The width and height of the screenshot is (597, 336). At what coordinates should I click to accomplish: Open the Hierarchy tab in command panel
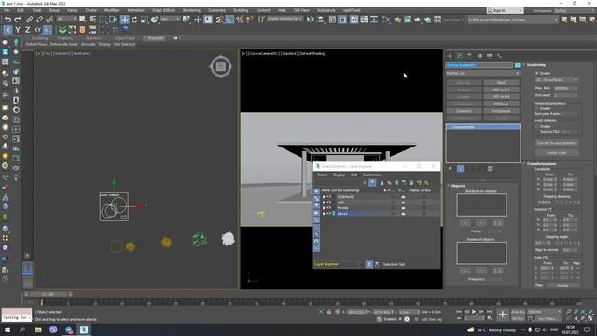pyautogui.click(x=469, y=56)
